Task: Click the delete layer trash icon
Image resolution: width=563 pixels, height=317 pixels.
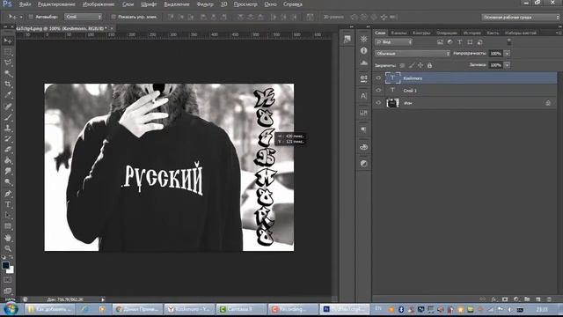Action: 549,299
